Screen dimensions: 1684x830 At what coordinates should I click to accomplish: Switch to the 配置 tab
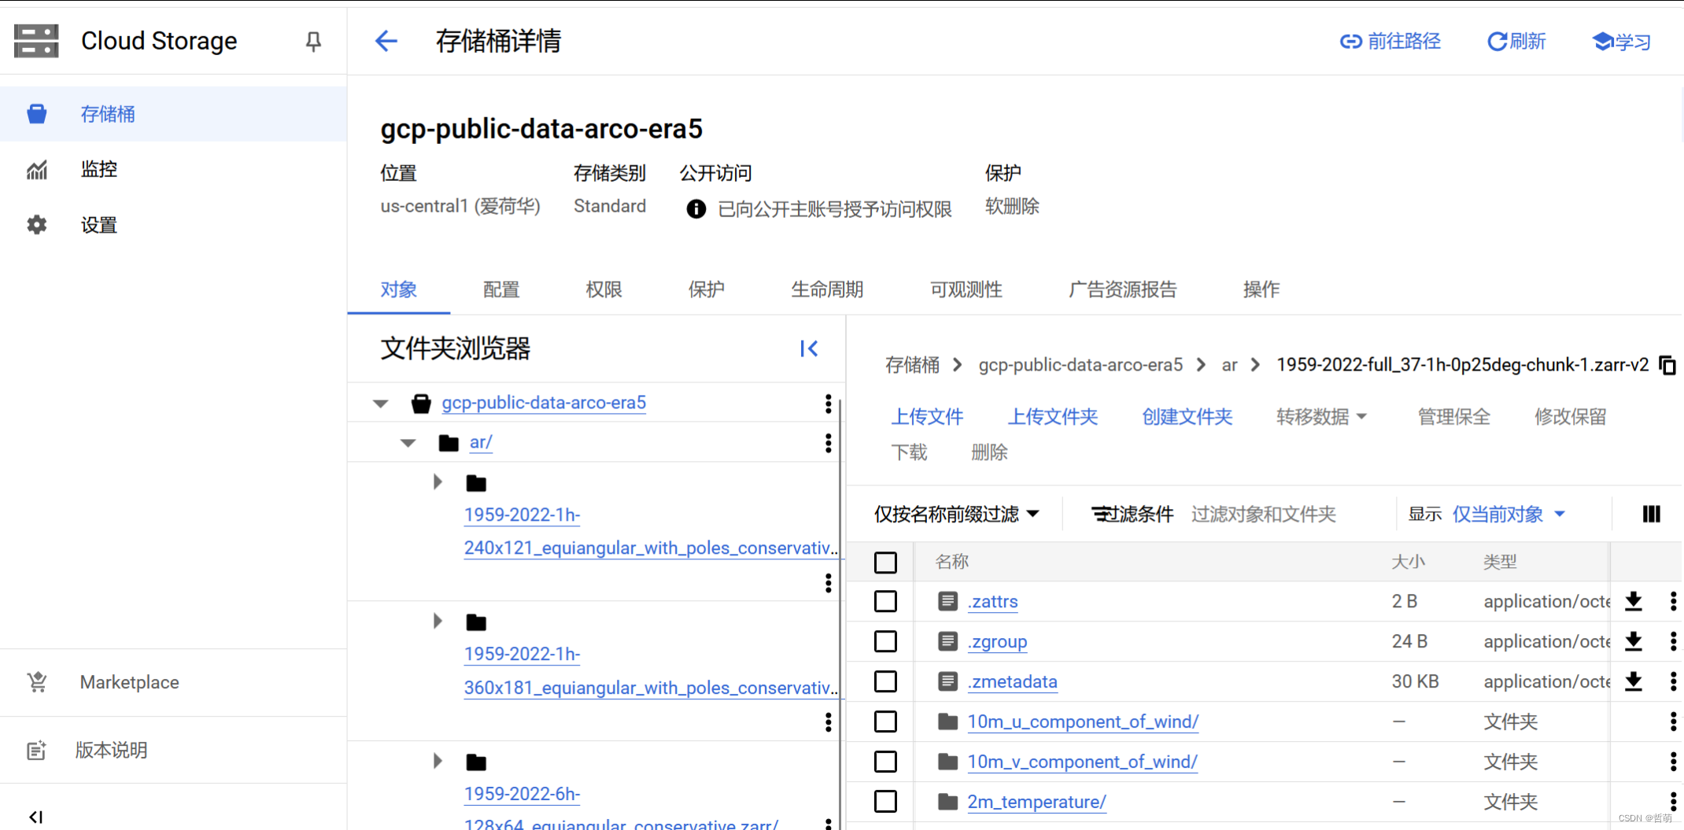[501, 290]
